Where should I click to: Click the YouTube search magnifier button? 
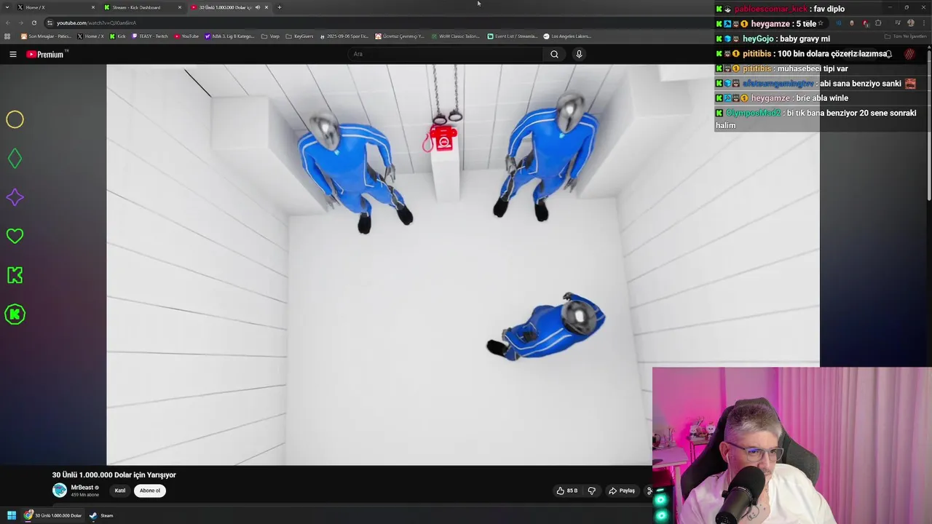554,54
